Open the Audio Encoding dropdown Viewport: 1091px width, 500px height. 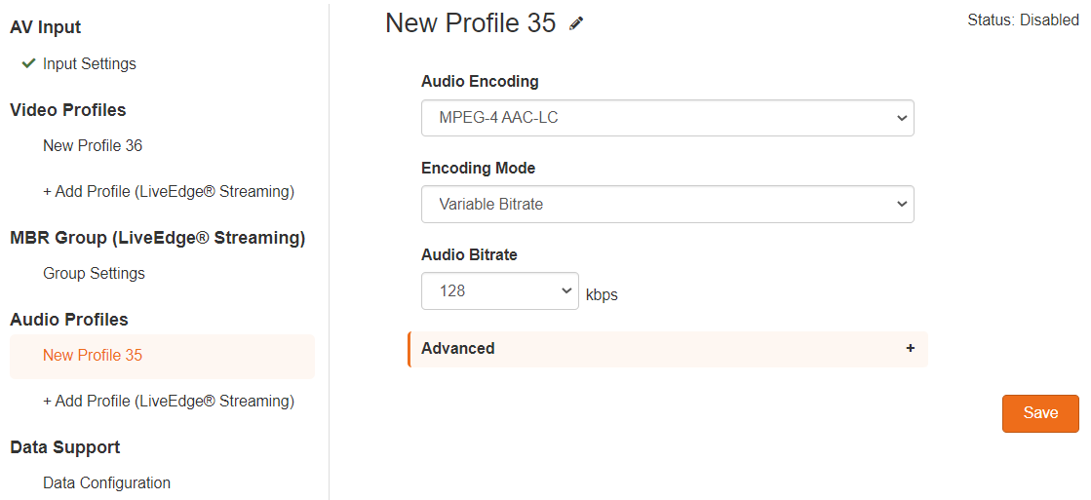(667, 118)
